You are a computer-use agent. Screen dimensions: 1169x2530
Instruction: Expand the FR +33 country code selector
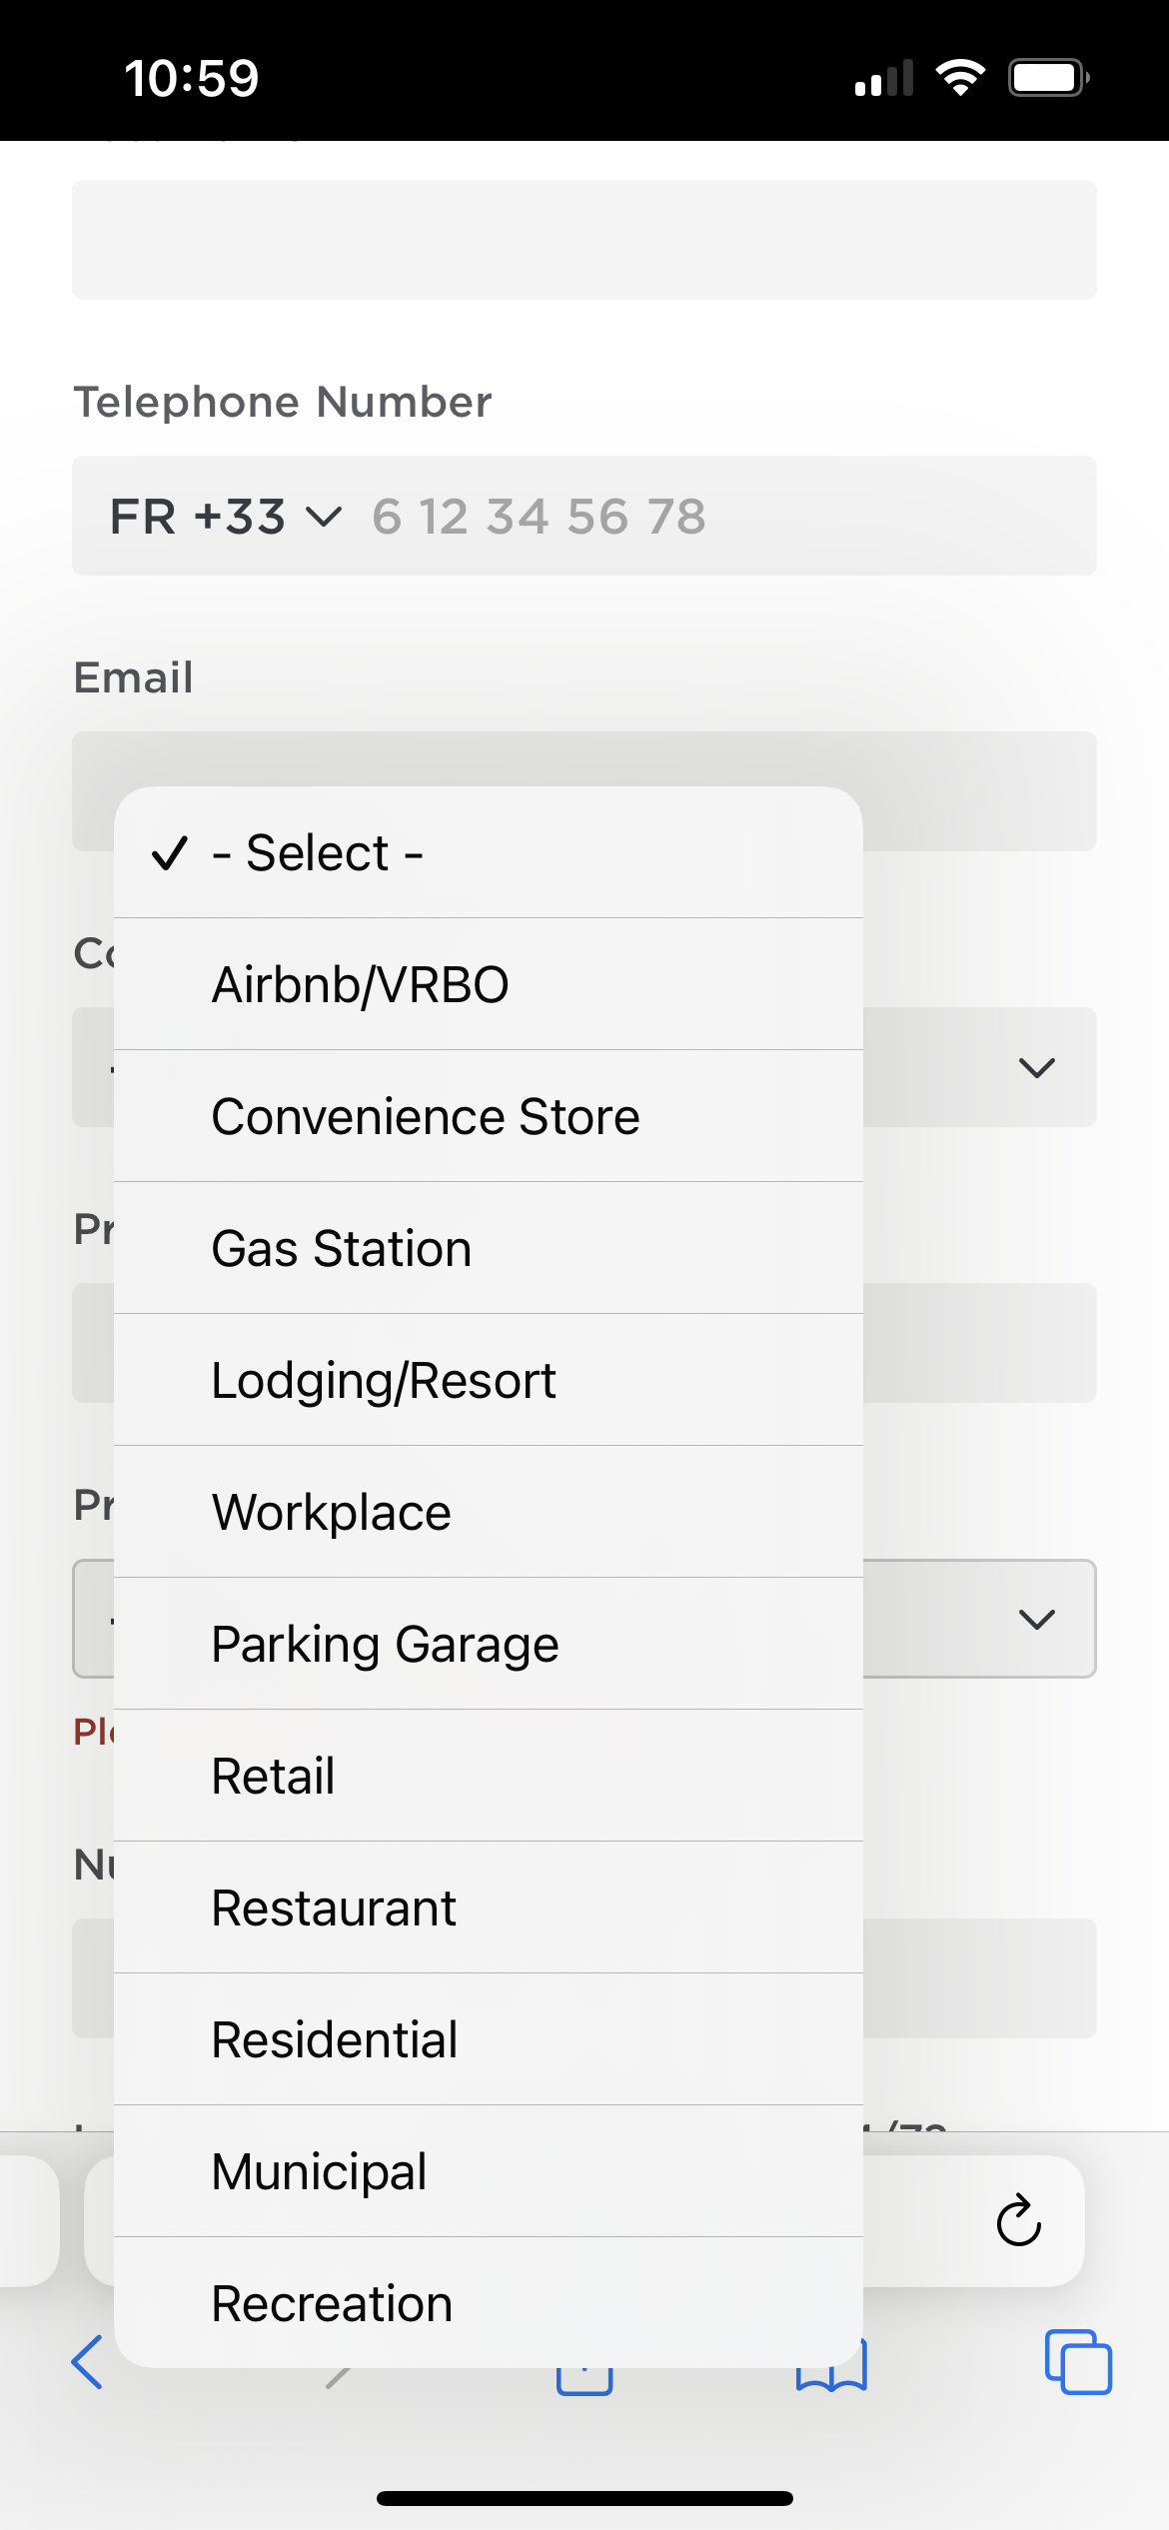226,517
